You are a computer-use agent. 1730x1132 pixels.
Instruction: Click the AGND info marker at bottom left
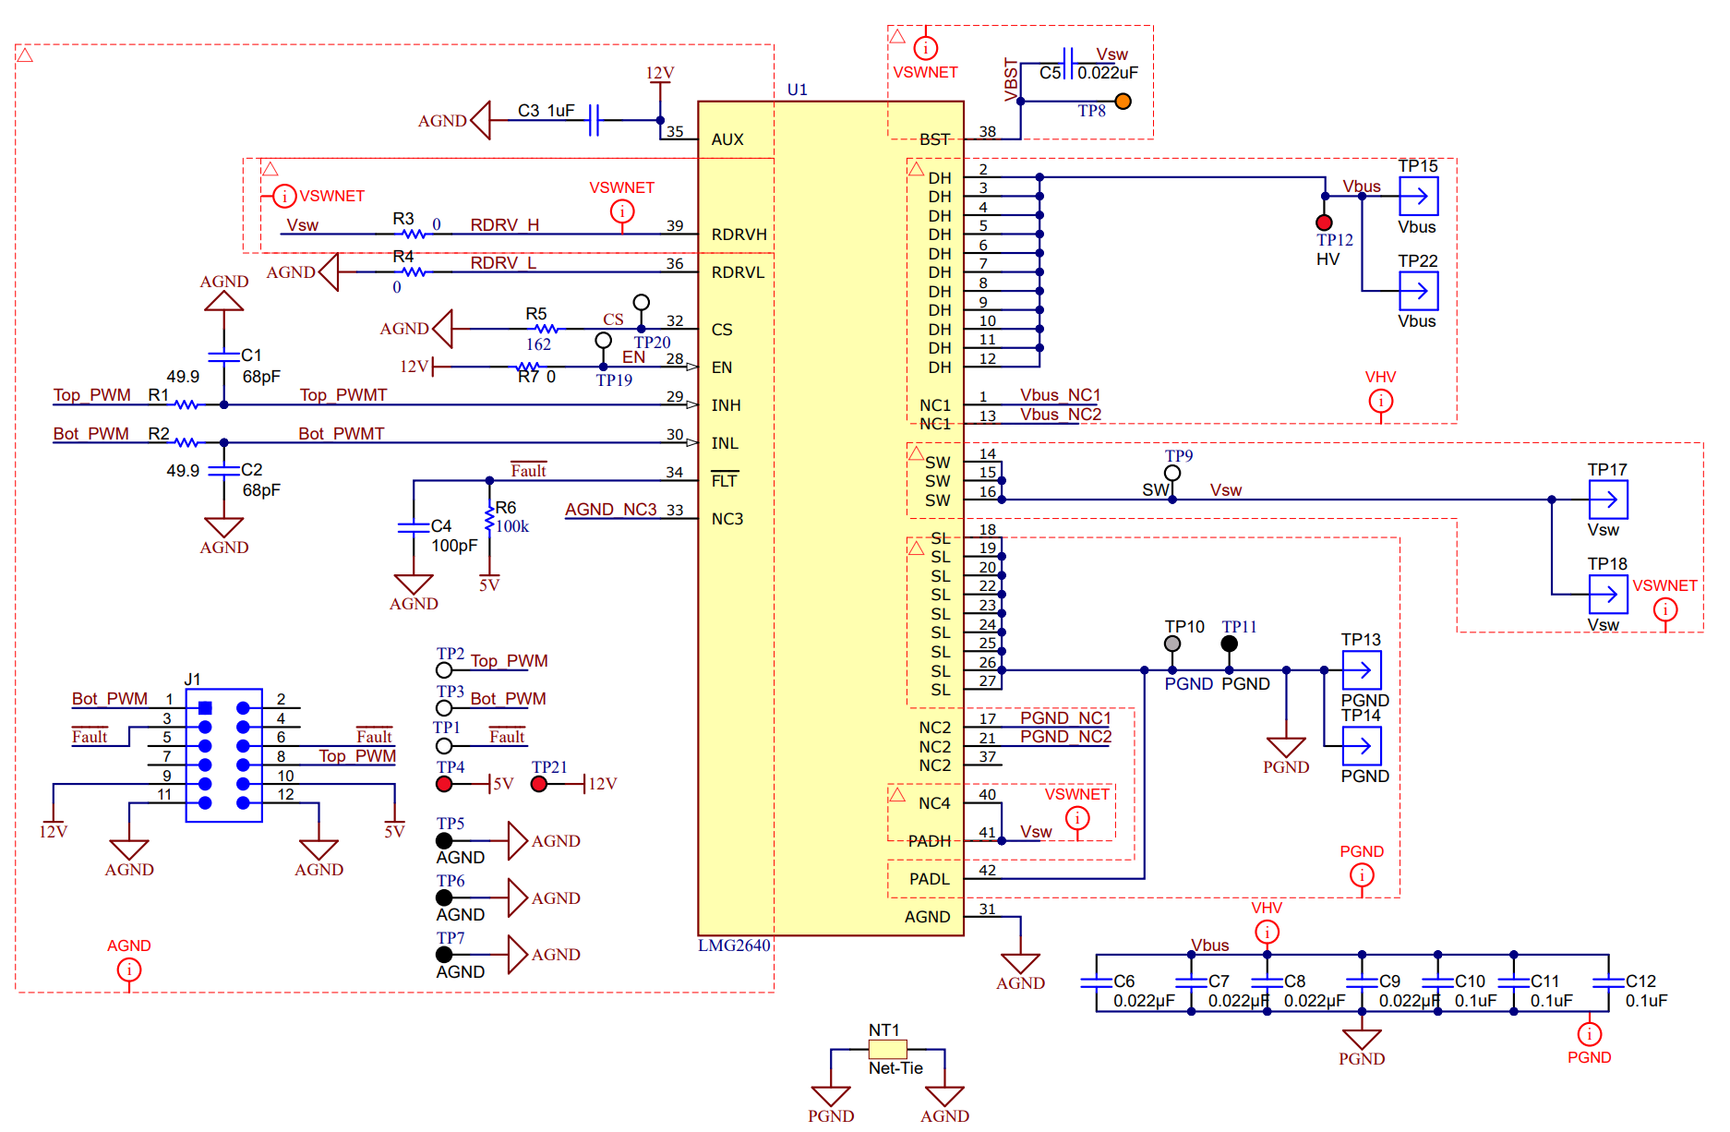pyautogui.click(x=129, y=969)
